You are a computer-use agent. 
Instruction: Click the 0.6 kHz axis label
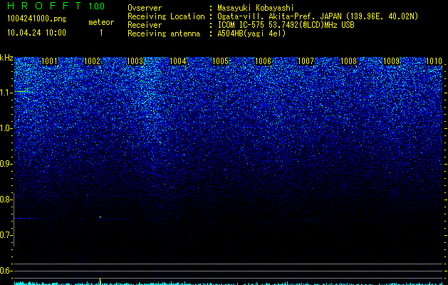click(x=6, y=271)
